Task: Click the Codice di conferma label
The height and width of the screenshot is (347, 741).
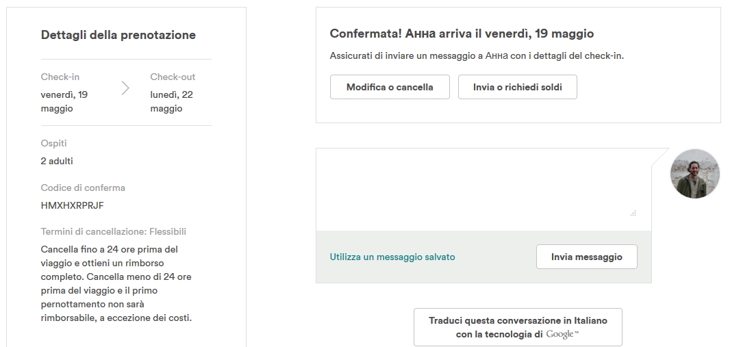Action: click(x=83, y=188)
